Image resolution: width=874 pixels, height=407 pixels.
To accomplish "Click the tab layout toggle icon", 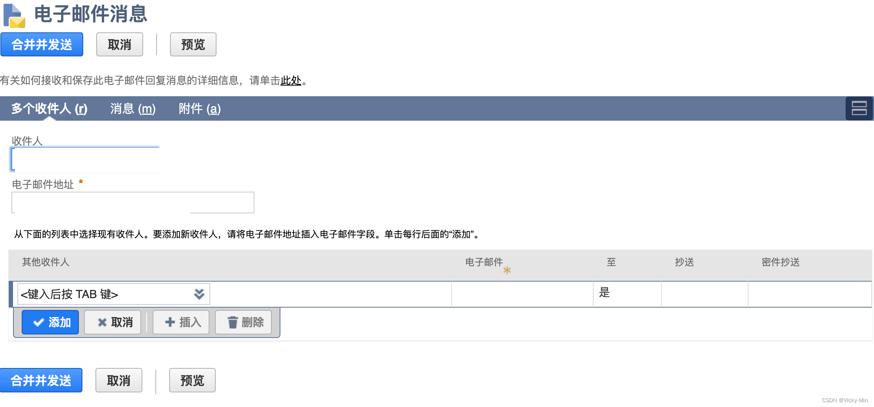I will pos(859,108).
